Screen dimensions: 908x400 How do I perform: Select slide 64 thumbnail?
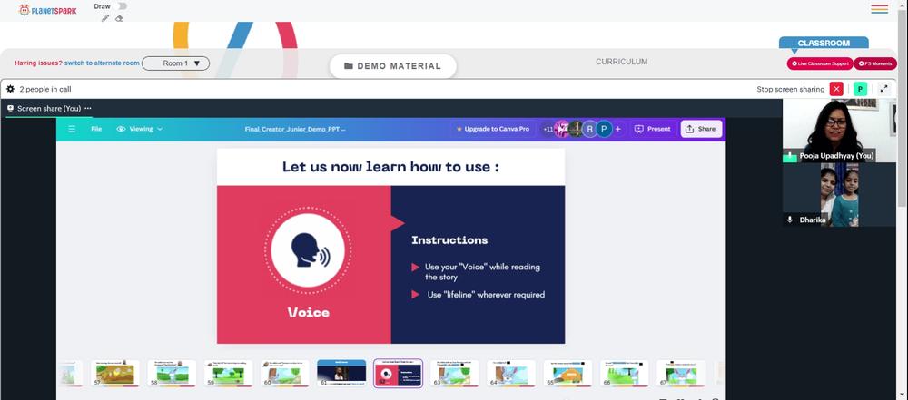(511, 374)
